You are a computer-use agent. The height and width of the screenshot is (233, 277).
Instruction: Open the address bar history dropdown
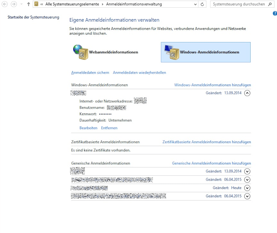click(x=195, y=4)
